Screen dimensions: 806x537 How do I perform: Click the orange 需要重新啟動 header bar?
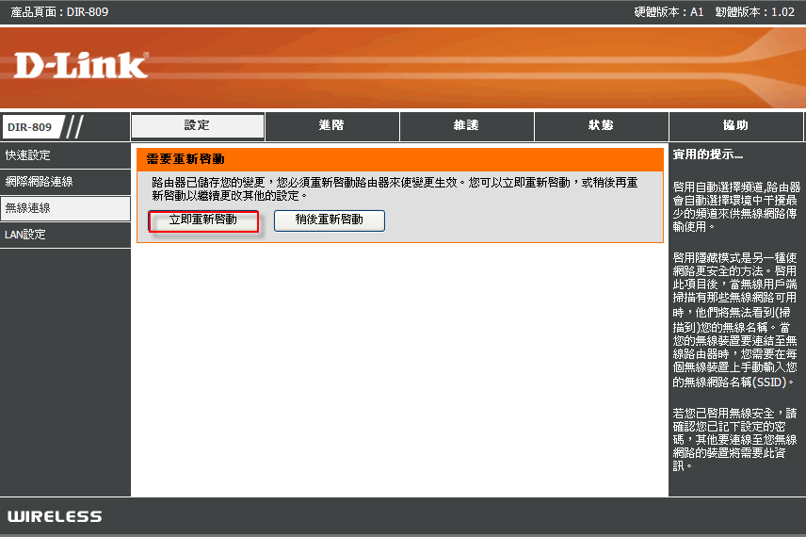coord(400,160)
